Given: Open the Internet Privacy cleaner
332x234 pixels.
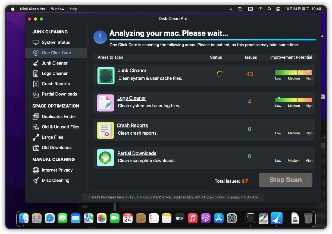Looking at the screenshot, I should tap(57, 170).
